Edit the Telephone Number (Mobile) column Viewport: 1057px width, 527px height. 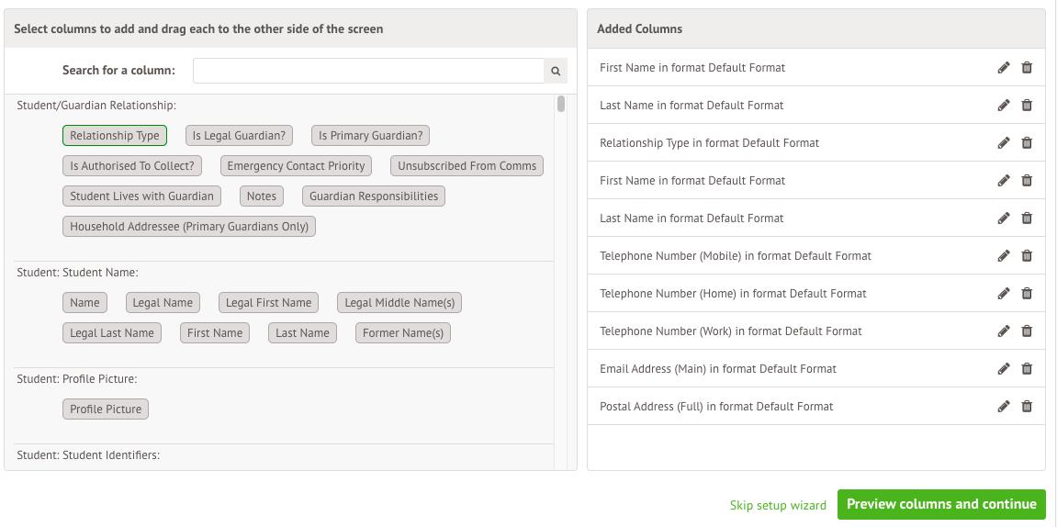point(1004,256)
